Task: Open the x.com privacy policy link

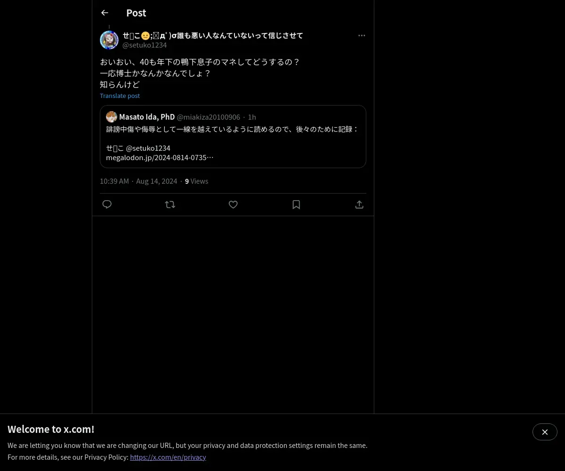Action: click(168, 457)
